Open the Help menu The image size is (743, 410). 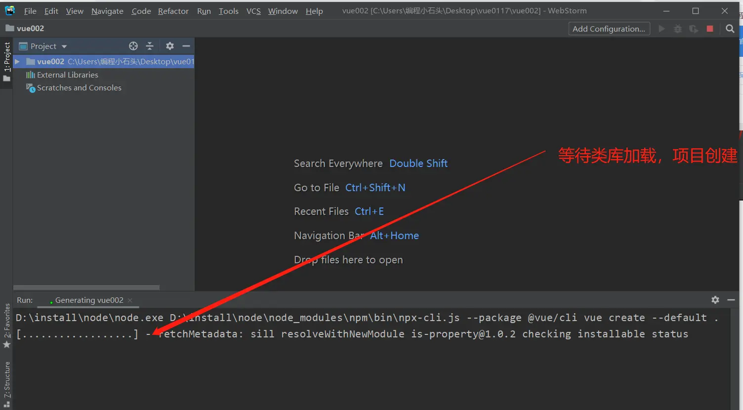coord(314,11)
